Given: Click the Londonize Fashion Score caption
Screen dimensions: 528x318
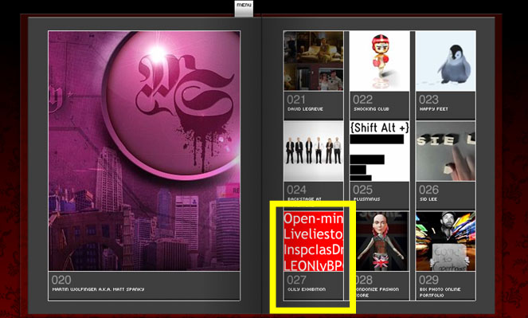Looking at the screenshot, I should 376,292.
